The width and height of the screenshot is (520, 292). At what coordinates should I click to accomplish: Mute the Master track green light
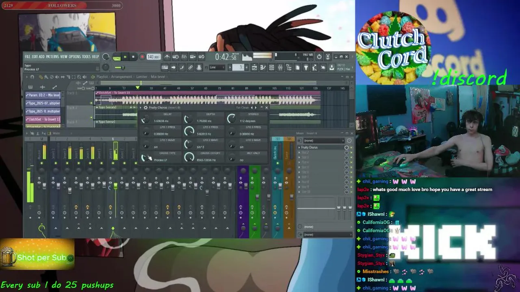point(41,163)
